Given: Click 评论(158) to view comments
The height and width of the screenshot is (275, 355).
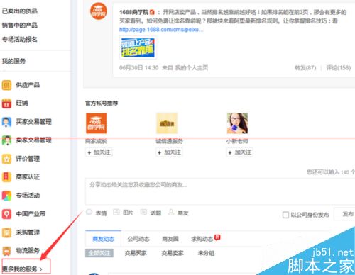Looking at the screenshot, I should [x=339, y=68].
